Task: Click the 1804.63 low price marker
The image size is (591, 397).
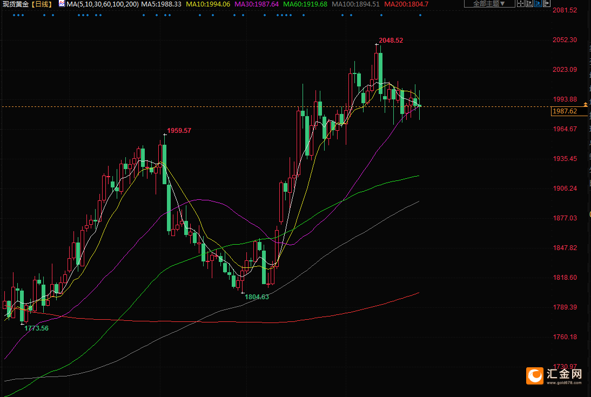Action: tap(257, 297)
